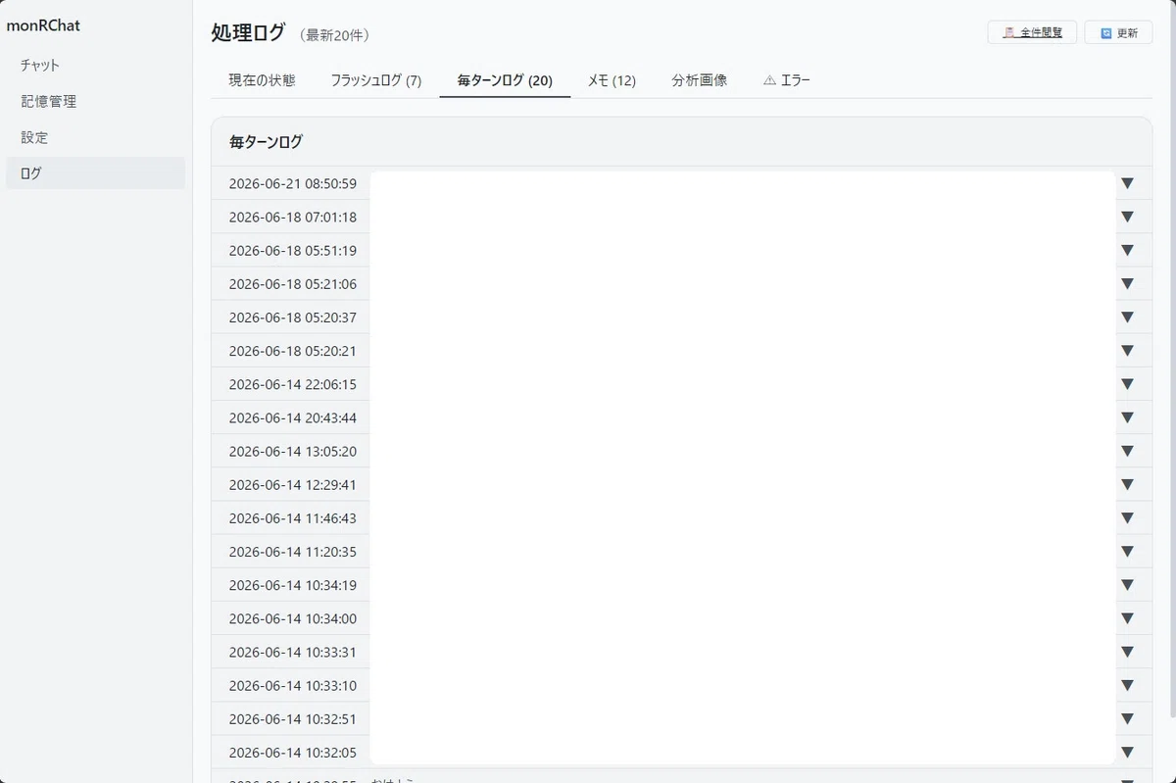Click the timestamp text 2026-06-14 10:34:00
The width and height of the screenshot is (1176, 783).
[293, 618]
